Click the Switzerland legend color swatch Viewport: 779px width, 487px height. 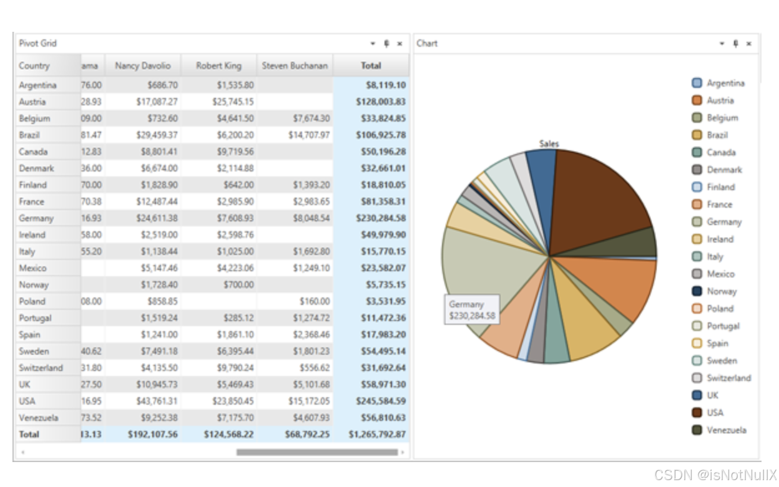pyautogui.click(x=697, y=378)
